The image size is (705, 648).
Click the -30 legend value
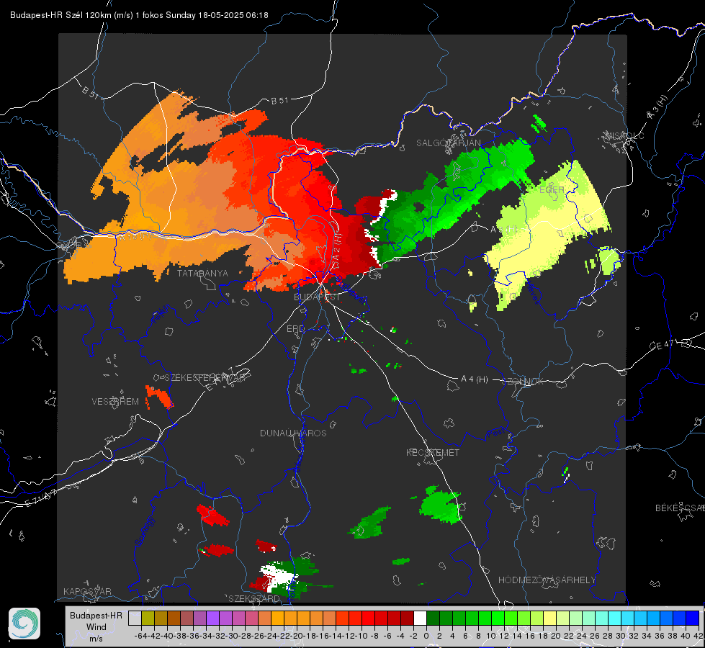(x=232, y=636)
